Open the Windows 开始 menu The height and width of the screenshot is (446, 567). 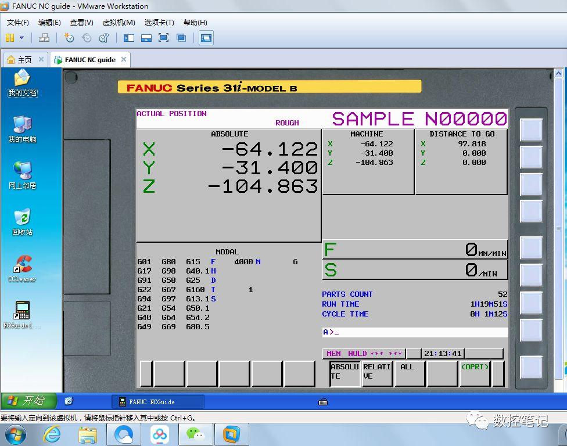point(28,401)
